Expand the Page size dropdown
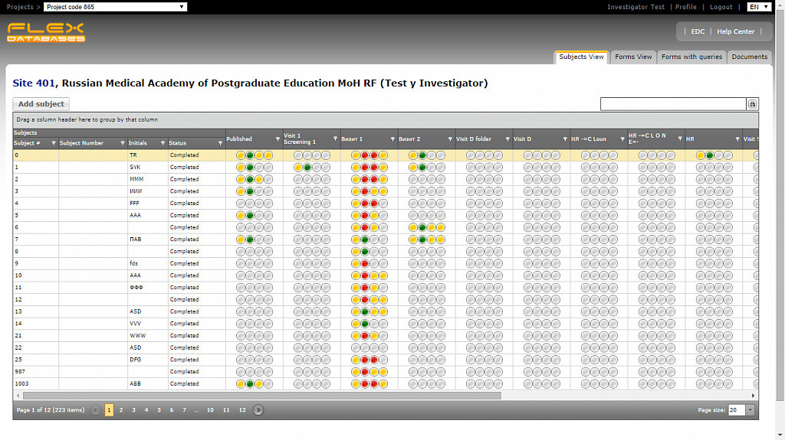 750,410
